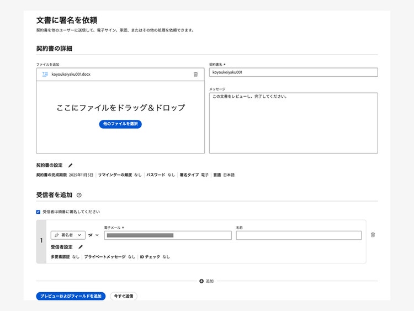Viewport: 414px width, 311px height.
Task: Click the paper plane delivery icon
Action: pos(90,235)
